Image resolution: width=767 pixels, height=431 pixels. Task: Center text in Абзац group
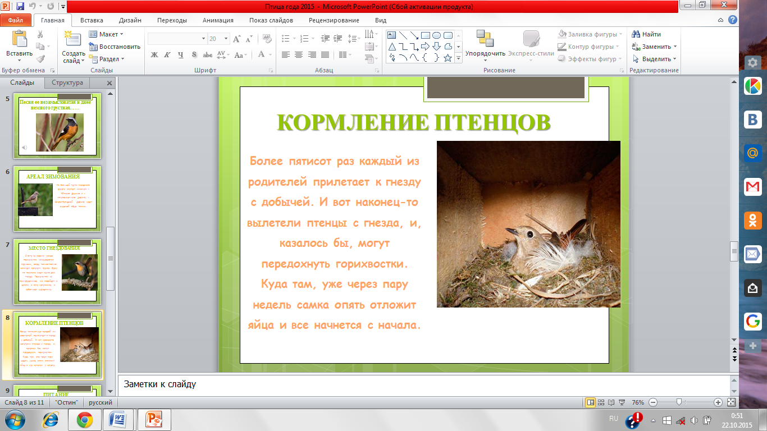299,55
